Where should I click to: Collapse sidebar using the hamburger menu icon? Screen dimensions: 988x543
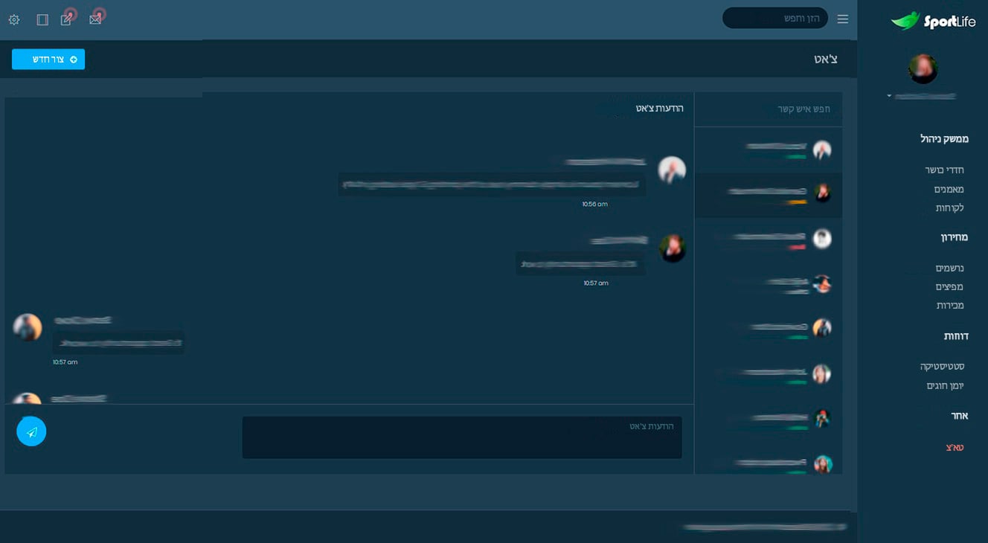[x=842, y=19]
